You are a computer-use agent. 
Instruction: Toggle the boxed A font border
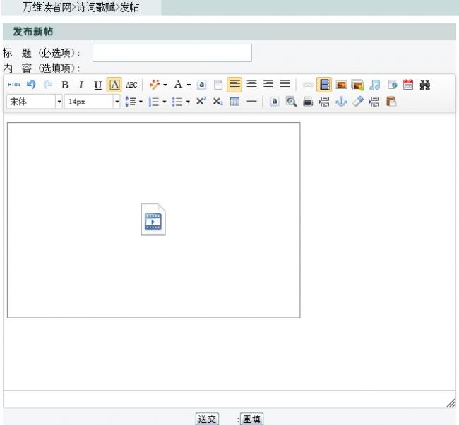point(114,85)
